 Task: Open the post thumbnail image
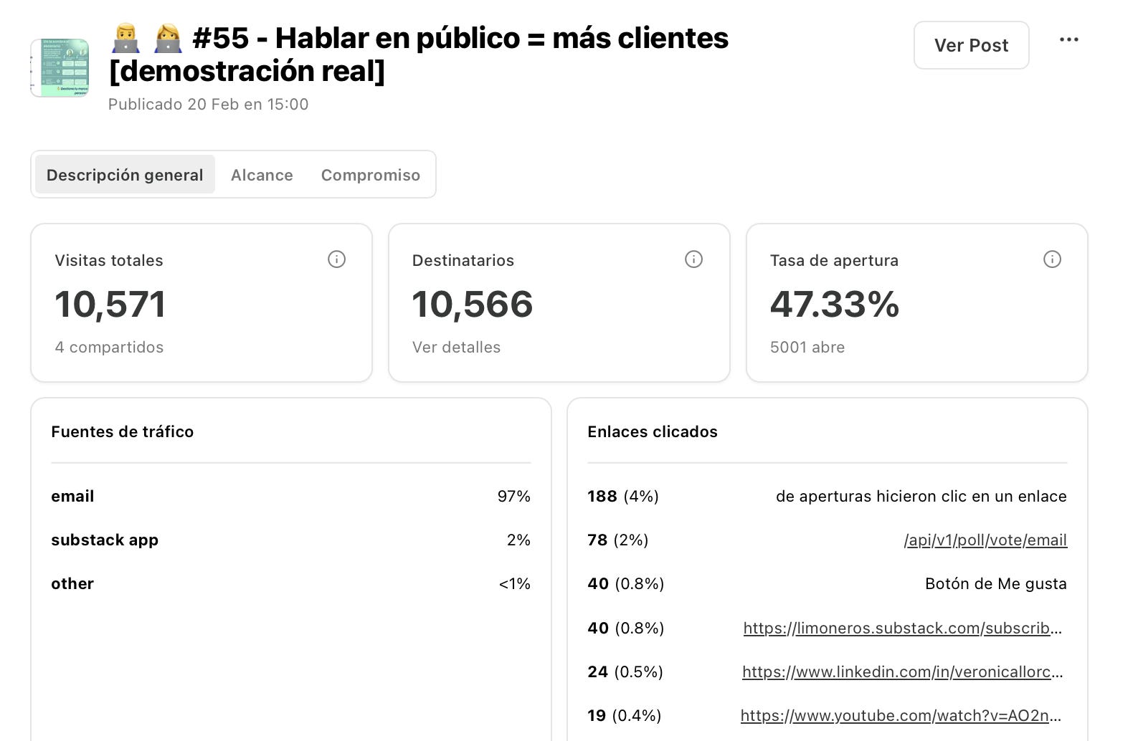60,67
